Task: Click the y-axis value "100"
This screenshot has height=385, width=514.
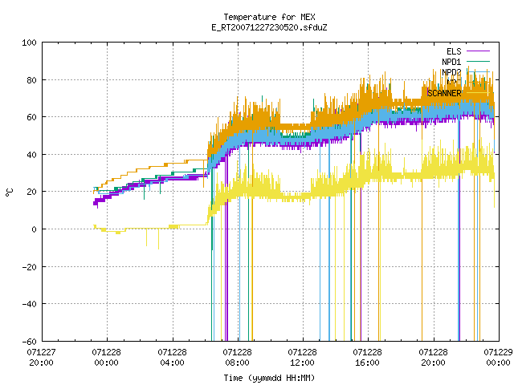Action: [x=29, y=43]
